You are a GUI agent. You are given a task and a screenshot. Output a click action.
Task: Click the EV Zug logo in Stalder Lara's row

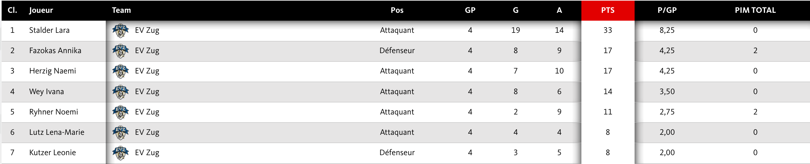(x=120, y=31)
